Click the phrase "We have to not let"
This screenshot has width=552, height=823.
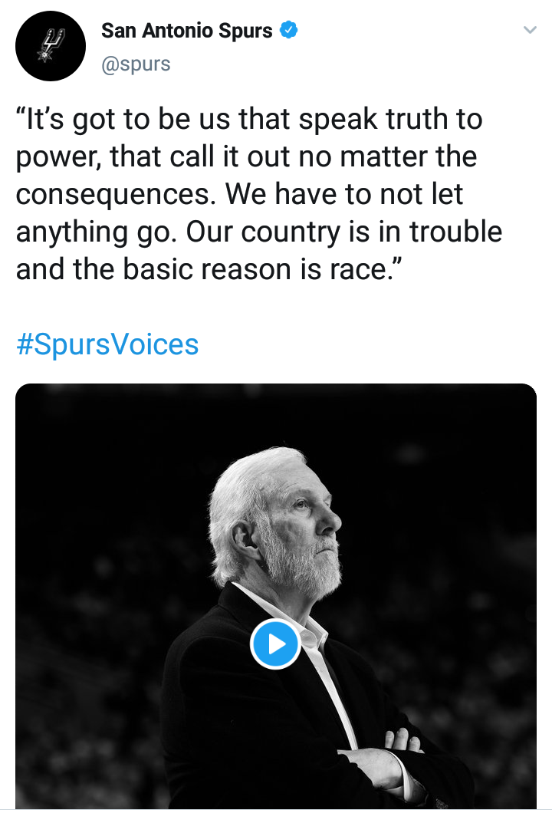[x=343, y=194]
